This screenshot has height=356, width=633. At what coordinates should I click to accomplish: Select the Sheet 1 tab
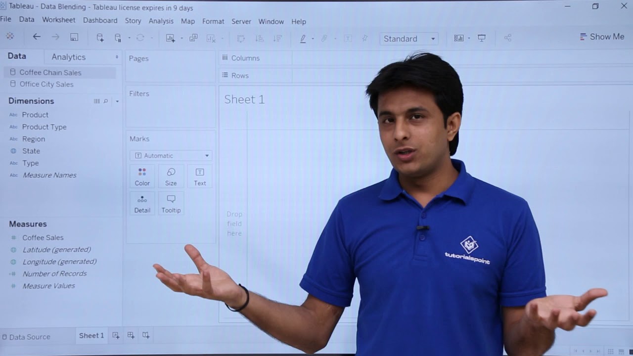91,335
